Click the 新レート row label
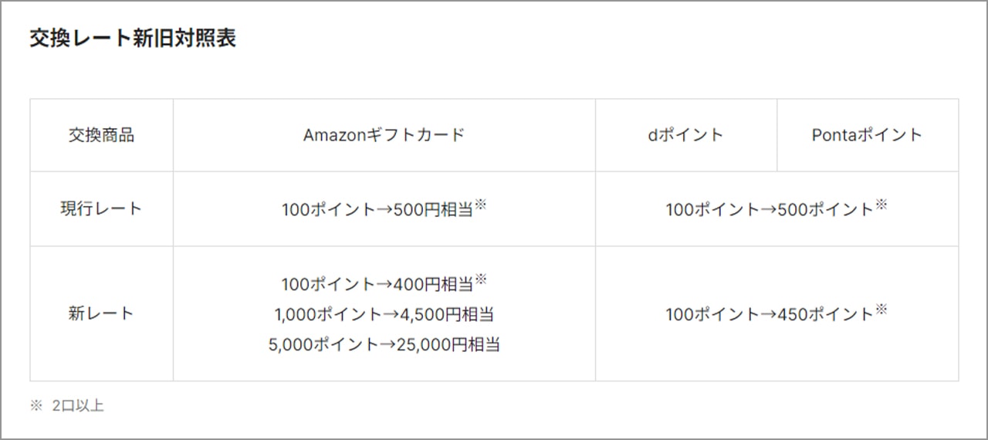Image resolution: width=988 pixels, height=440 pixels. coord(101,313)
